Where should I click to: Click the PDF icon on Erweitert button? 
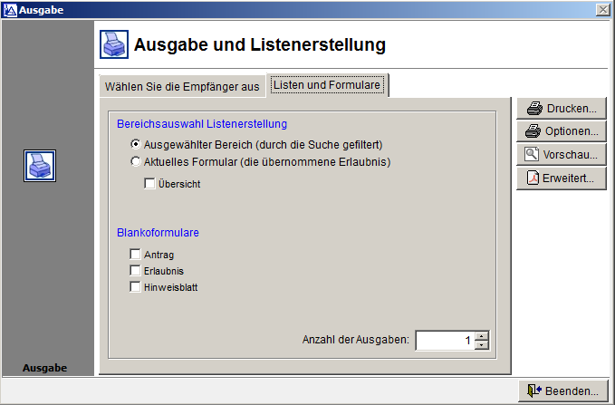[x=533, y=178]
